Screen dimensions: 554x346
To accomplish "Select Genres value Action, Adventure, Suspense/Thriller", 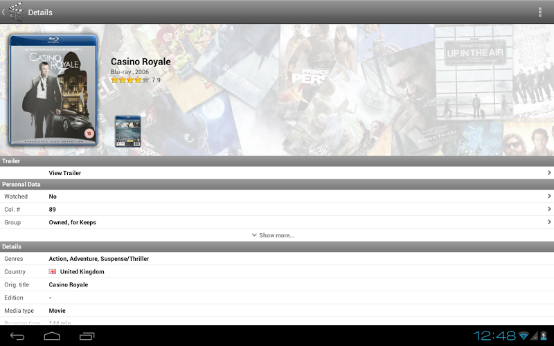I will 99,259.
